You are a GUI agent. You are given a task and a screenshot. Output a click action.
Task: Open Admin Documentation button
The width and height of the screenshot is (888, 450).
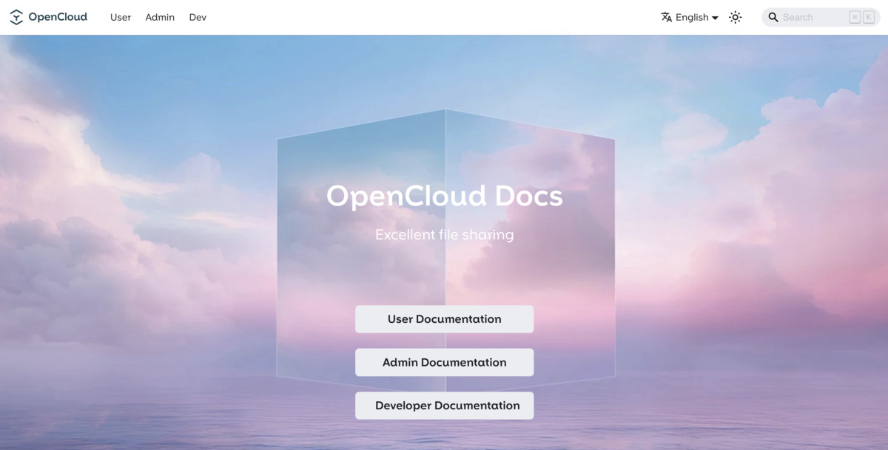coord(444,362)
